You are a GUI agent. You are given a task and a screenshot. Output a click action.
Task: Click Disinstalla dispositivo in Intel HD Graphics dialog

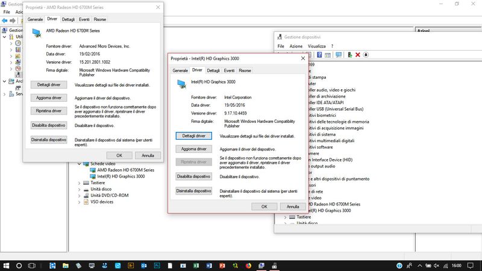coord(193,191)
